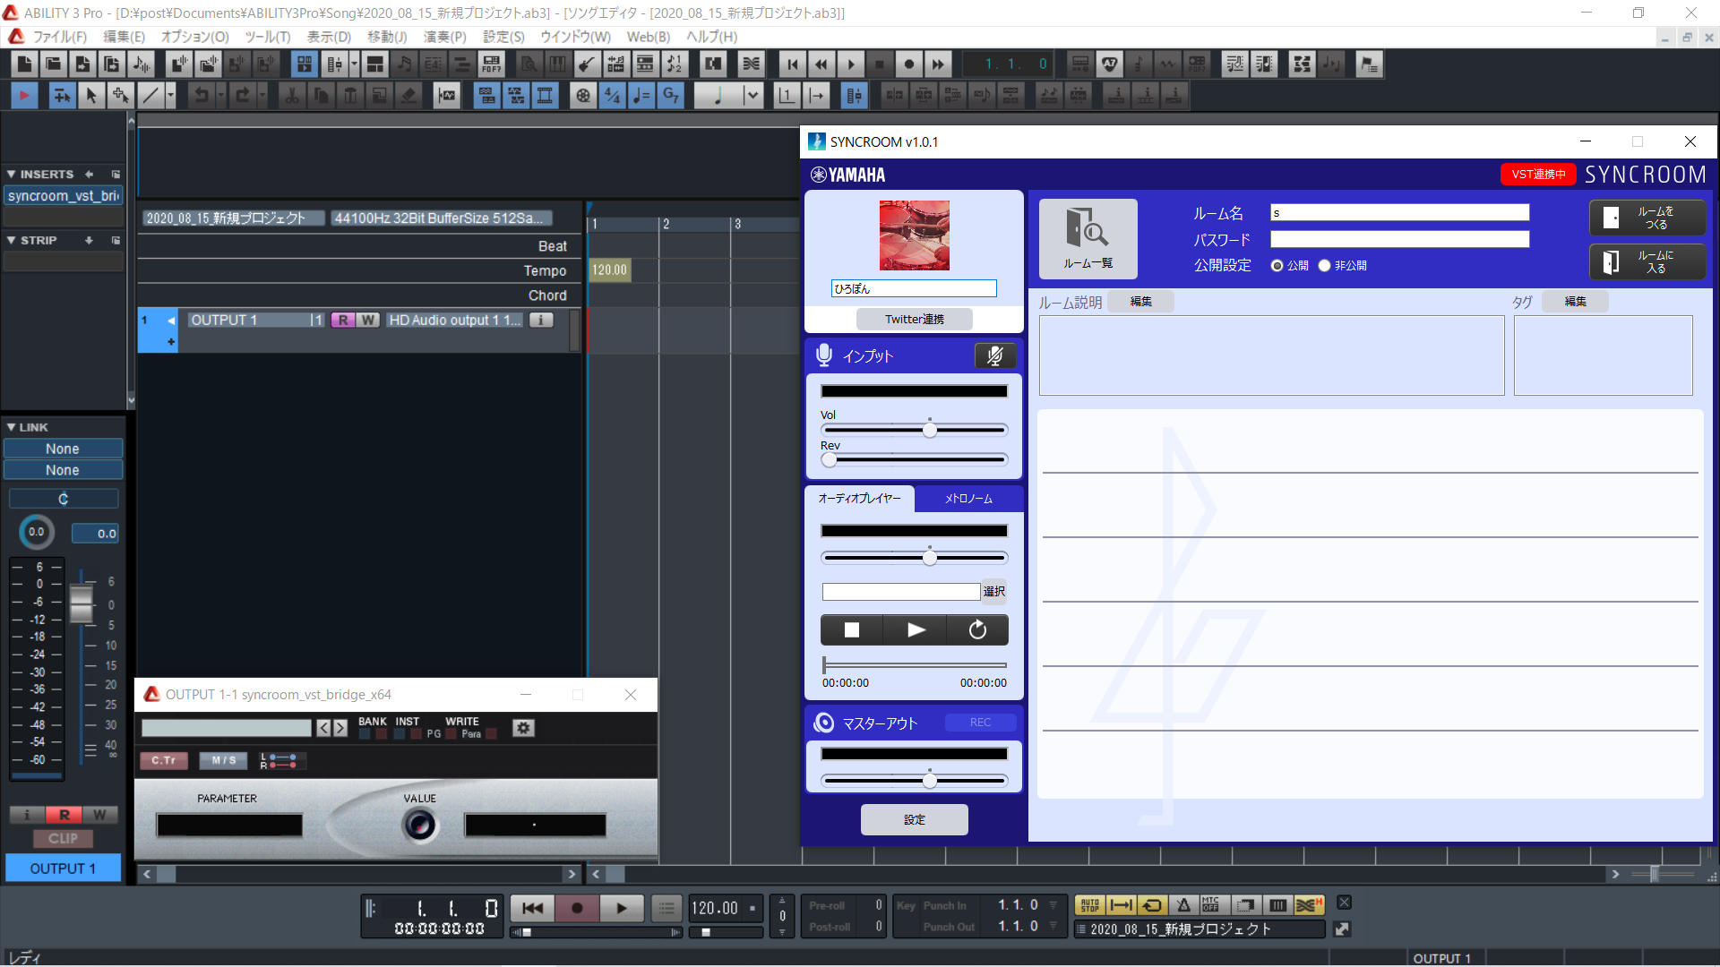
Task: Click the A7 guitar pick icon
Action: point(1110,64)
